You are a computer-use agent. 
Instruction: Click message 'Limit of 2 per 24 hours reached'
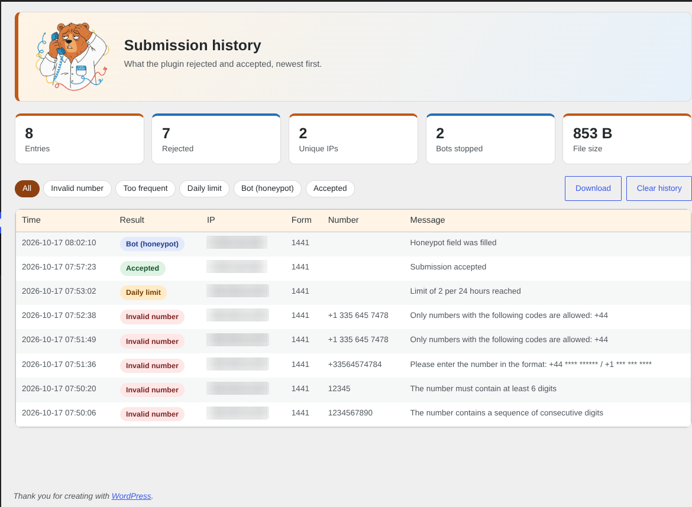[465, 291]
